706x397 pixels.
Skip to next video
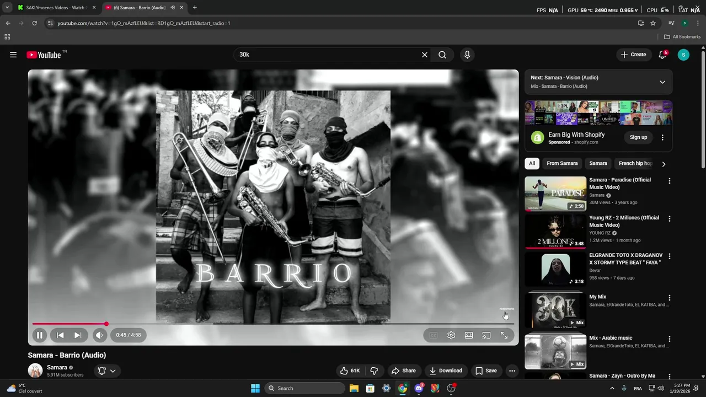[78, 335]
